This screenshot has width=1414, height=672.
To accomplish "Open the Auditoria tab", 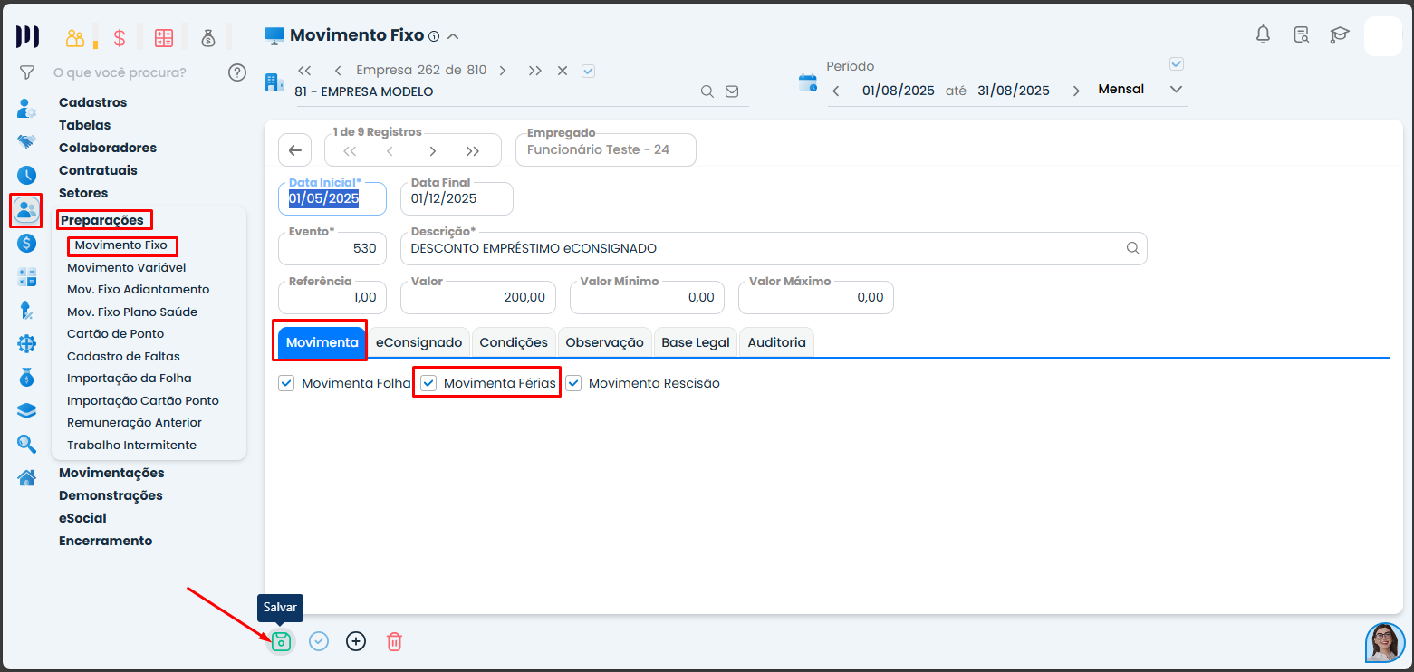I will 776,342.
